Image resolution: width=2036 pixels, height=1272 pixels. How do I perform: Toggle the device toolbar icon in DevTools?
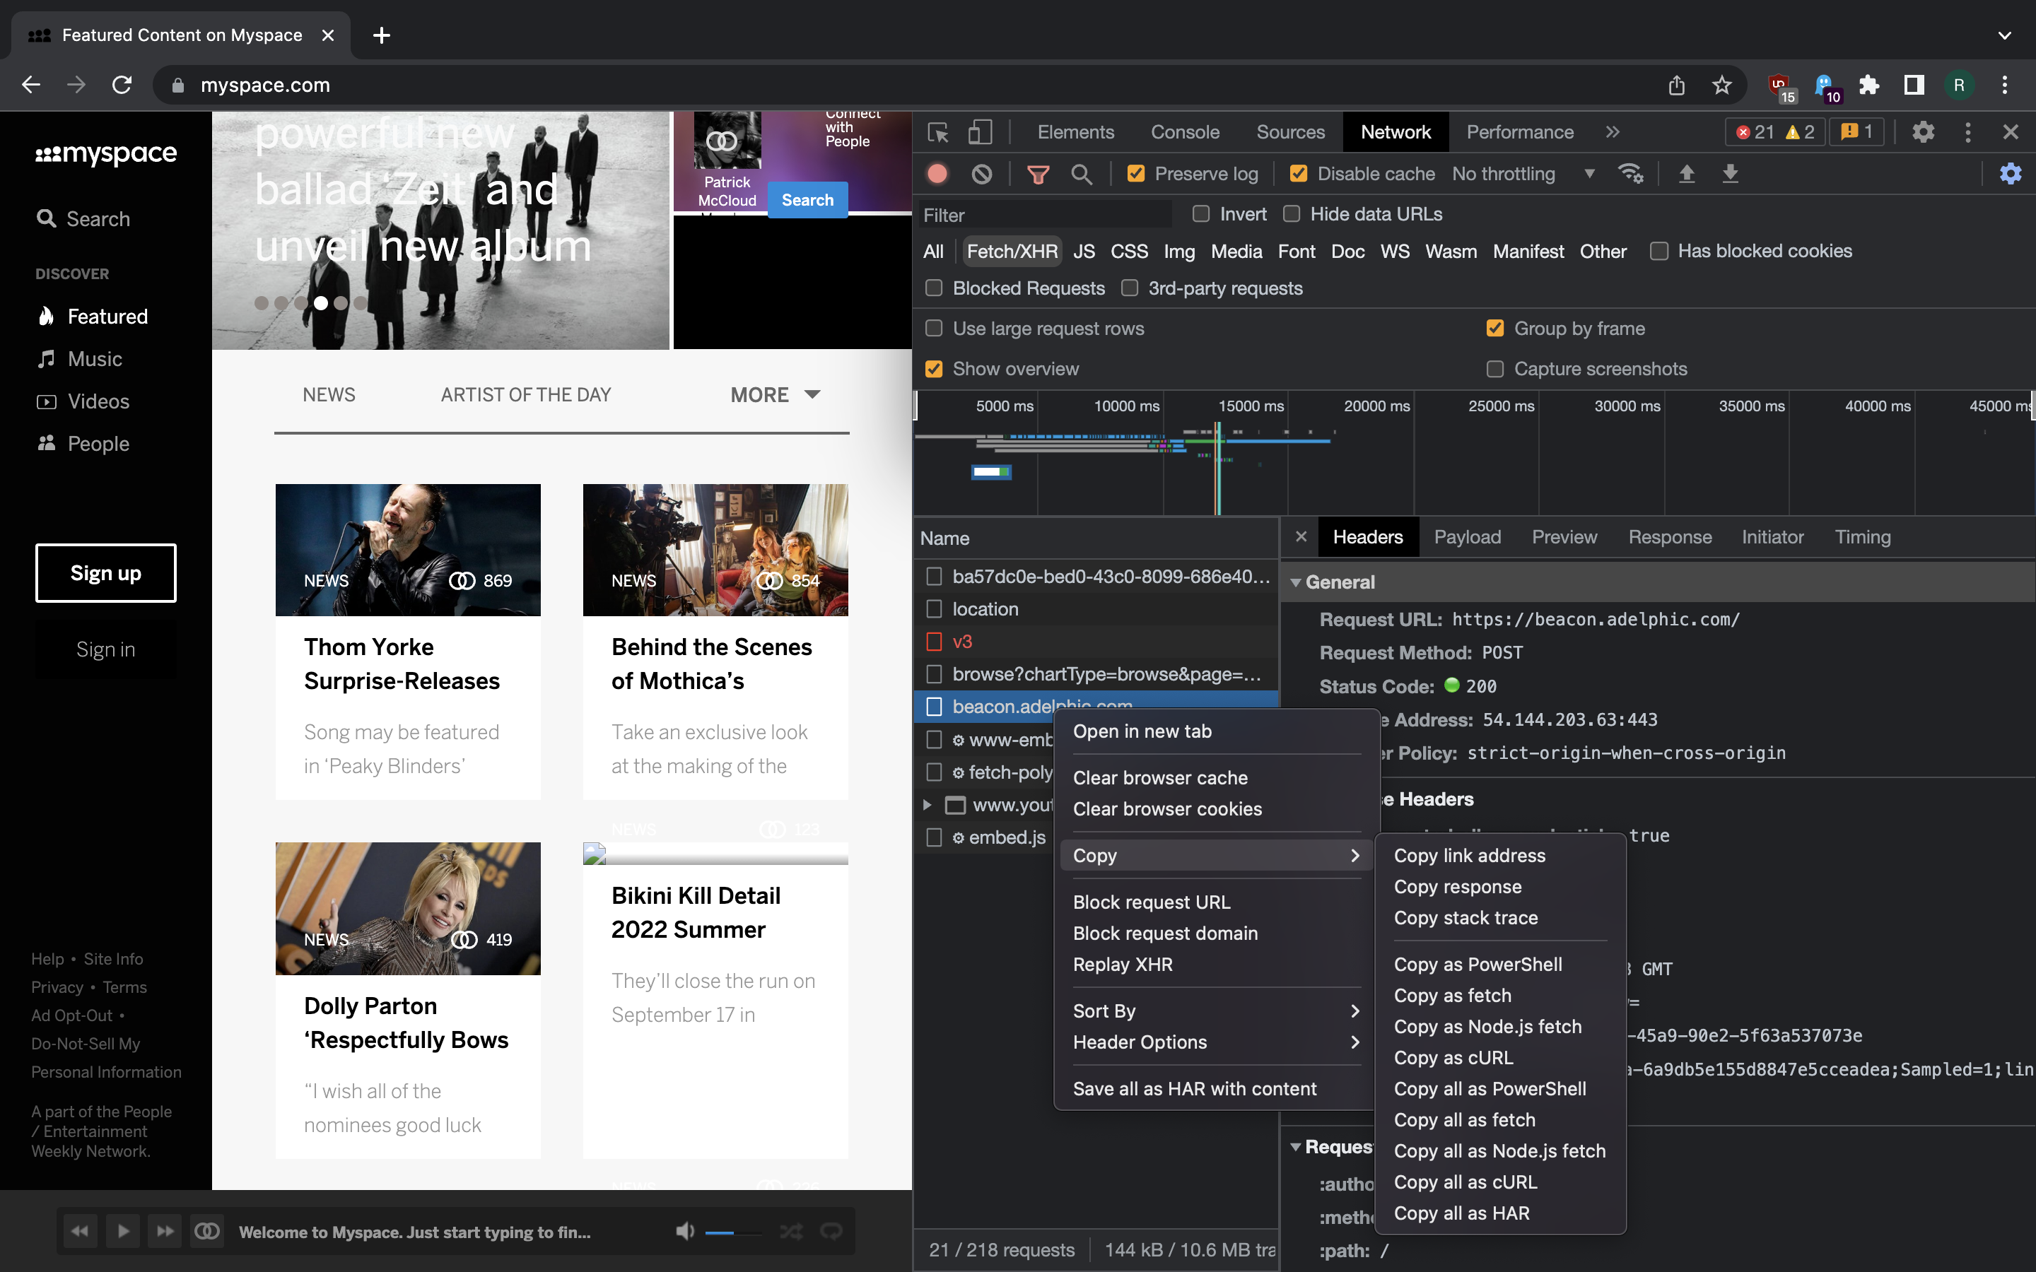click(x=979, y=132)
